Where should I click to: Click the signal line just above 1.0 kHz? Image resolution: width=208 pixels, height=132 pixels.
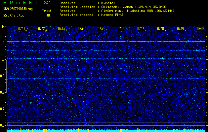coord(106,58)
